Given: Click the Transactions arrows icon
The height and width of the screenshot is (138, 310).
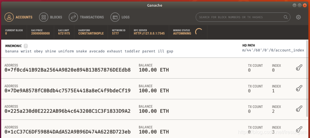Looking at the screenshot, I should [73, 17].
